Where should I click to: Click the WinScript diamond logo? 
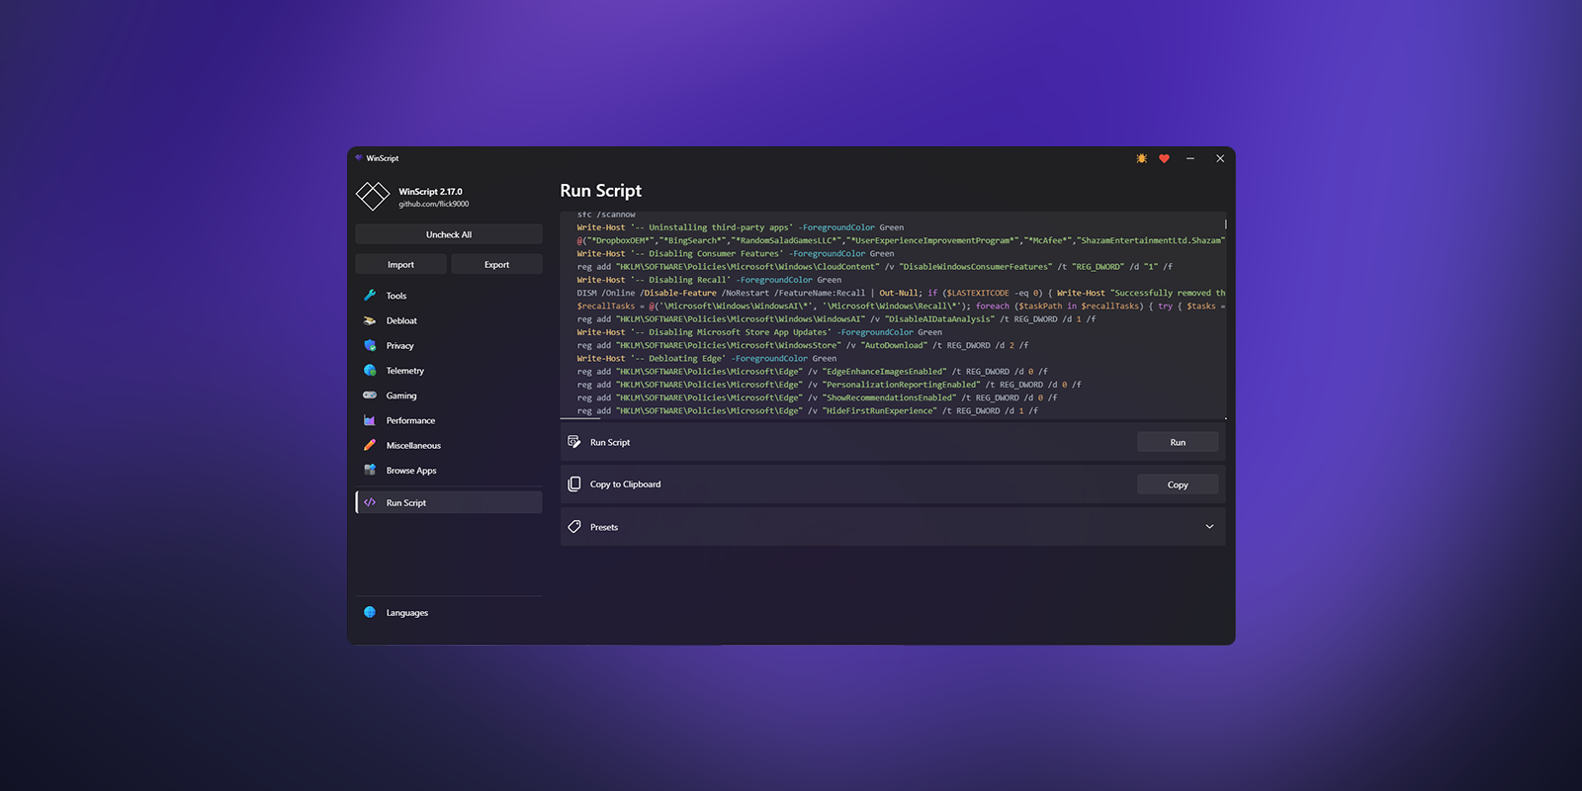pos(373,196)
